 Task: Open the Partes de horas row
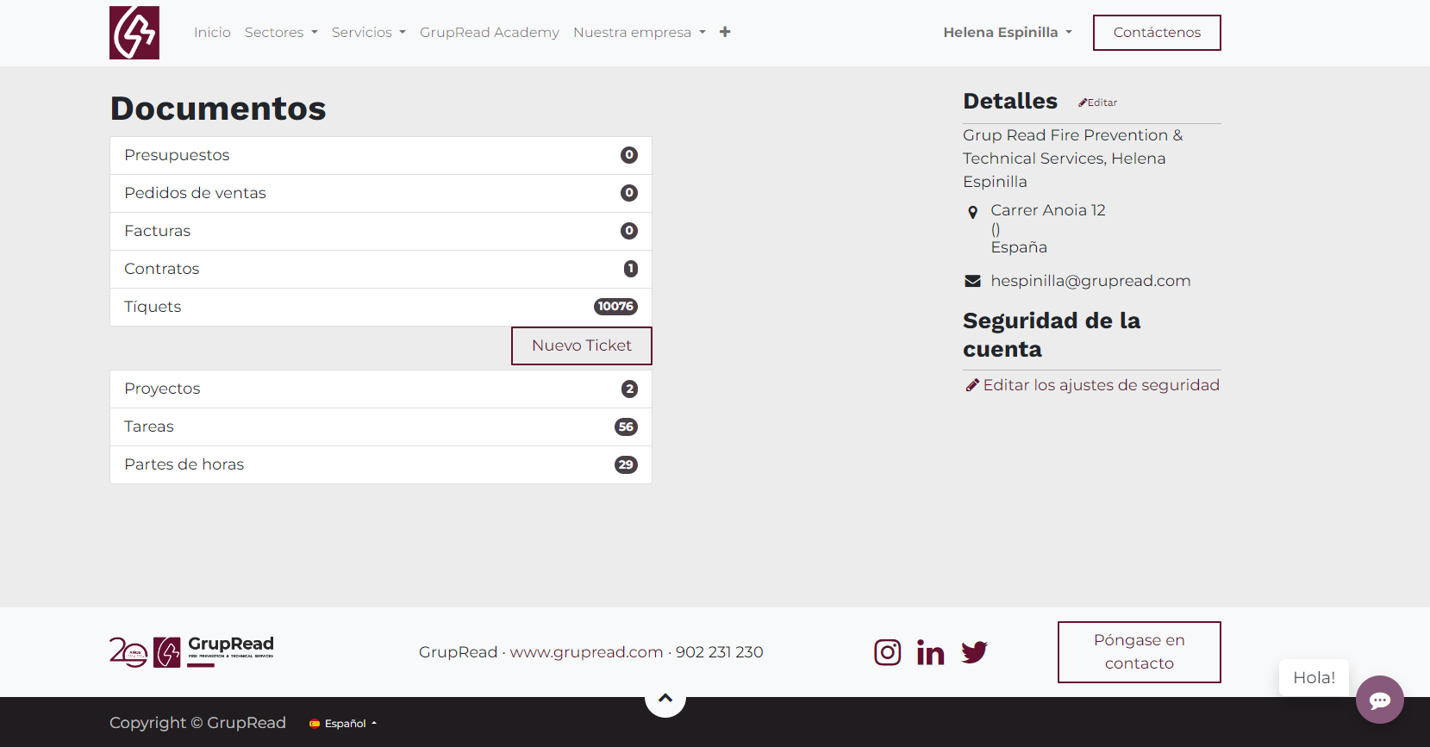(380, 464)
